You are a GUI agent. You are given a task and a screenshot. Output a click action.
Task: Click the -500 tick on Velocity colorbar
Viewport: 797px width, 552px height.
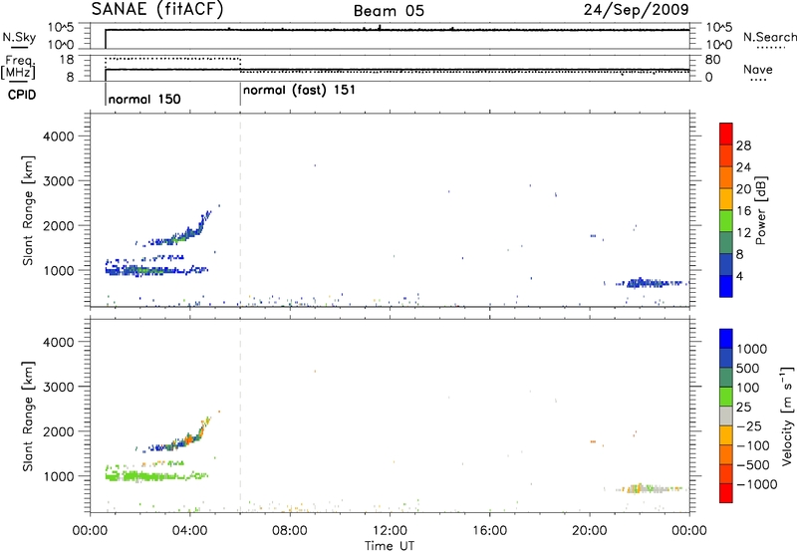point(753,464)
